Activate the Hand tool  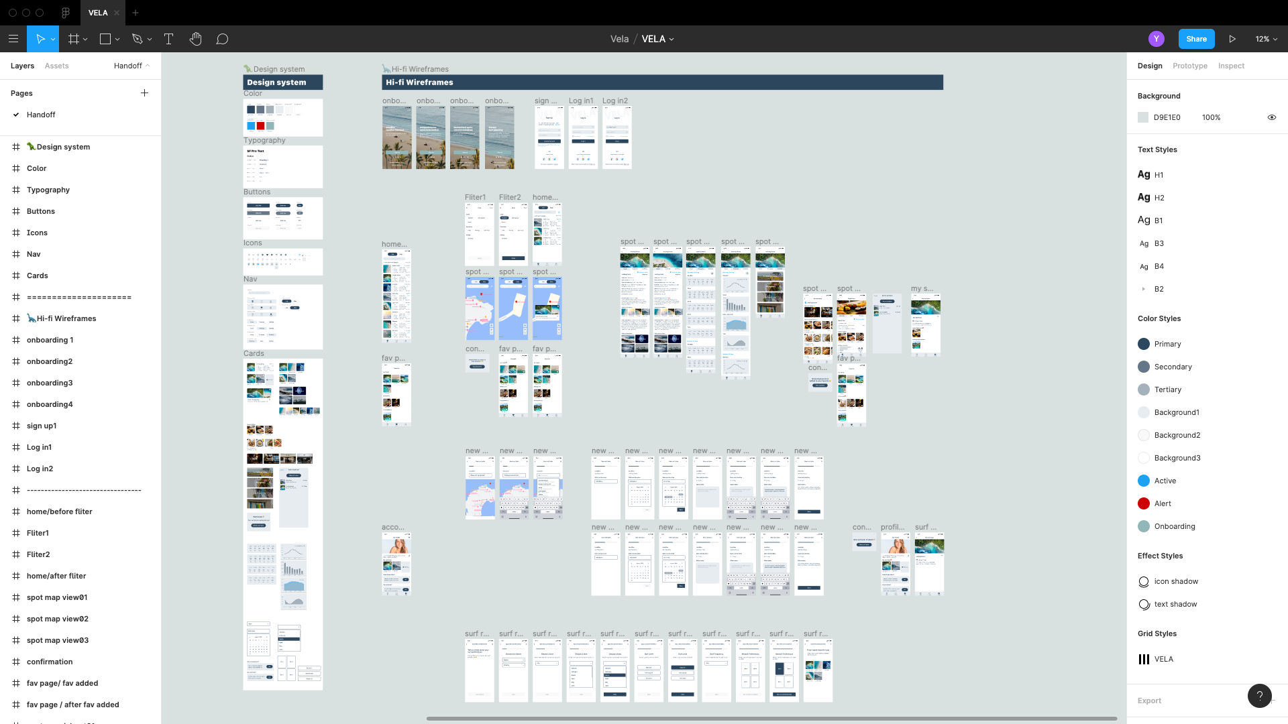195,39
